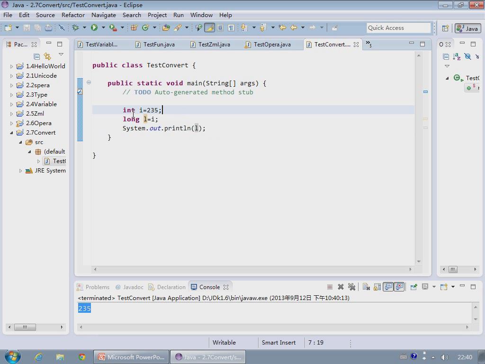
Task: Expand the 2.6Opera project node
Action: click(11, 123)
